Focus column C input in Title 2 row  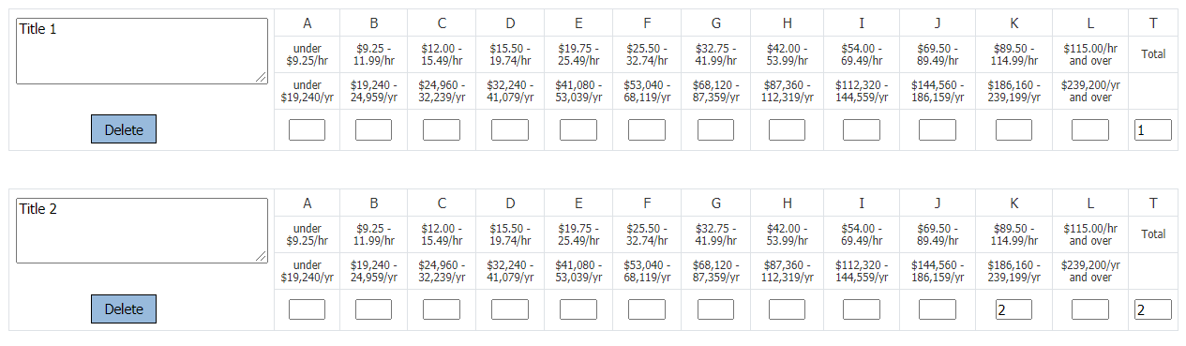coord(442,309)
